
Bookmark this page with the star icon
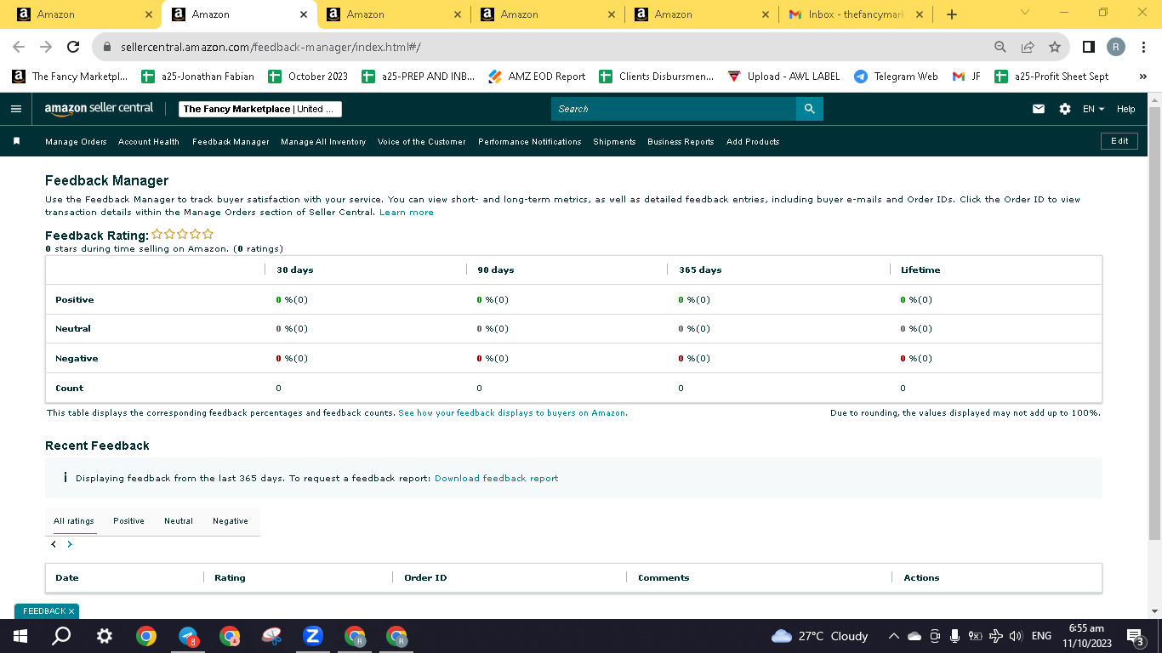point(1055,47)
